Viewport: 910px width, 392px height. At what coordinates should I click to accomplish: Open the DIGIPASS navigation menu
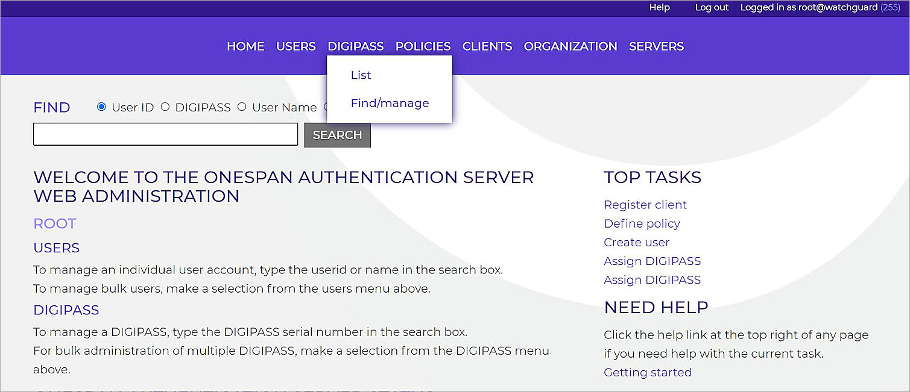point(355,46)
